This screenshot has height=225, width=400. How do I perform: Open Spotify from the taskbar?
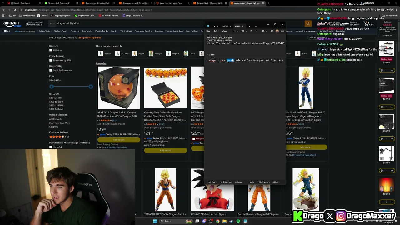[238, 221]
